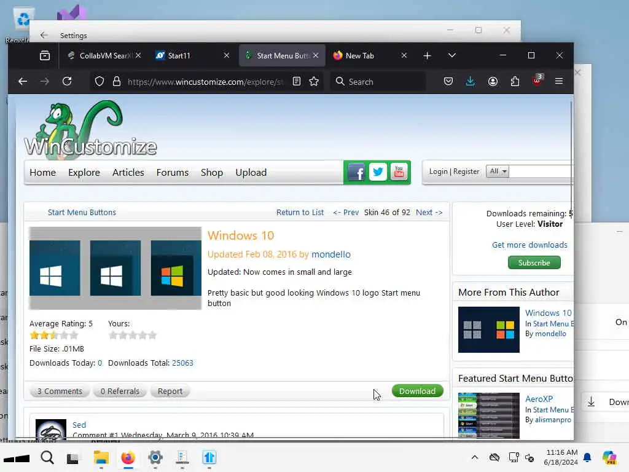Show hidden tray icons chevron

click(475, 457)
